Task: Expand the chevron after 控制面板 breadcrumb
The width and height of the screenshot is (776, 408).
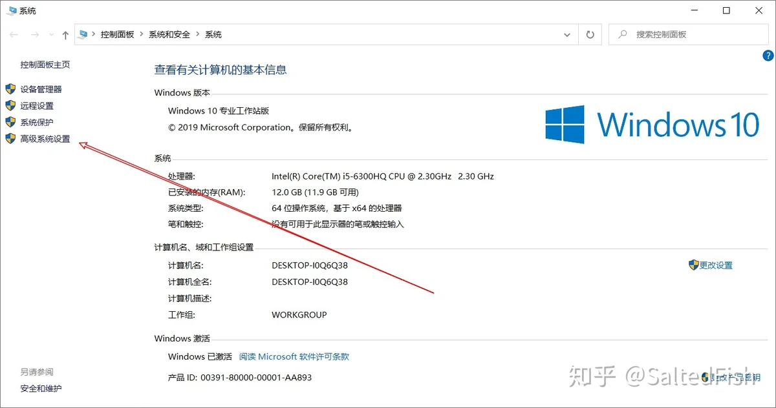Action: coord(141,34)
